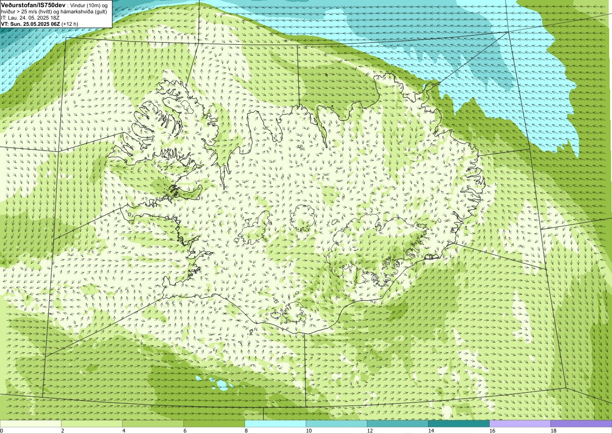Click the pale cream 0–2 legend swatch
Viewport: 612px width, 434px height.
click(x=31, y=423)
